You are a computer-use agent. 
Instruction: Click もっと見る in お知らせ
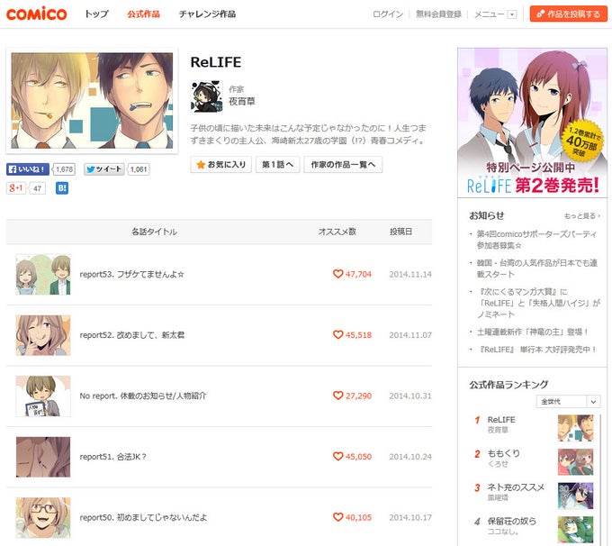coord(582,215)
